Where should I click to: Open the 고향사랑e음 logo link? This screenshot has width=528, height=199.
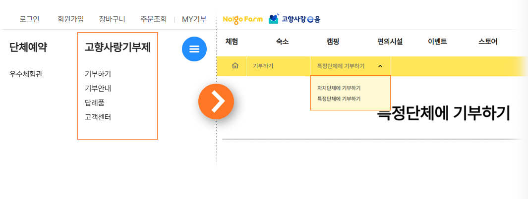(x=294, y=19)
